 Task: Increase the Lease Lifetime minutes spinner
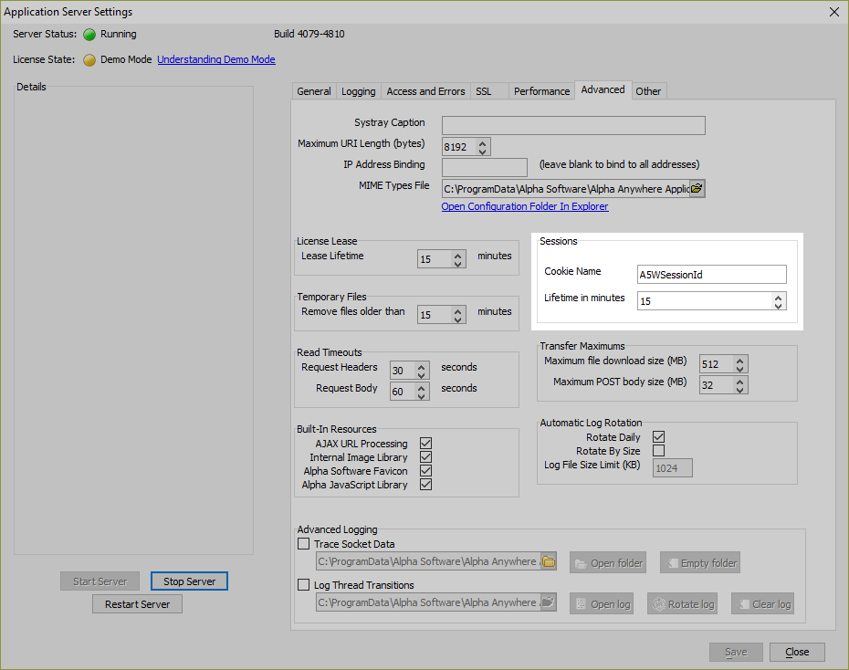[457, 255]
